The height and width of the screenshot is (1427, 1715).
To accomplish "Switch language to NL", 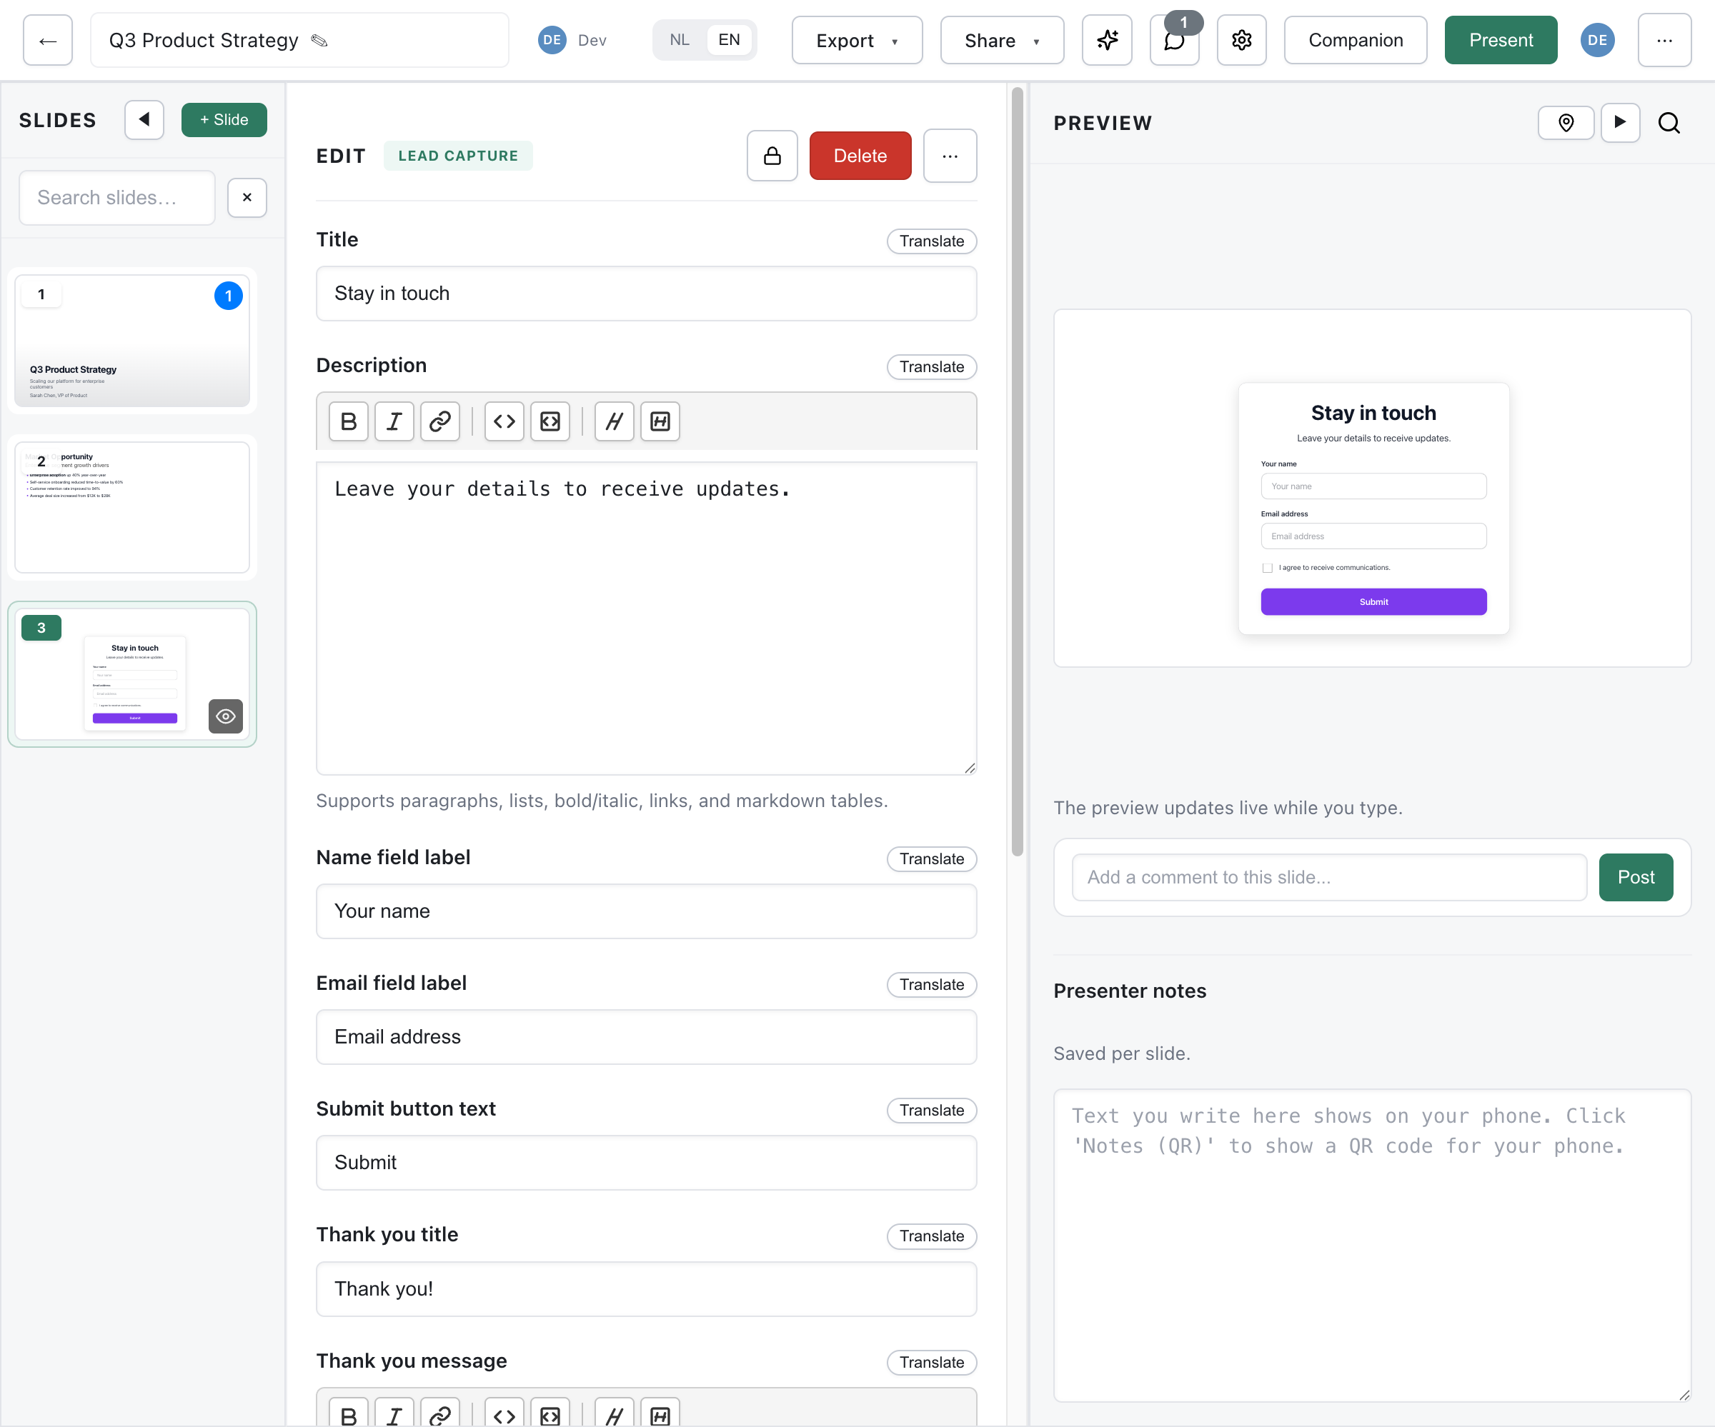I will [x=680, y=40].
